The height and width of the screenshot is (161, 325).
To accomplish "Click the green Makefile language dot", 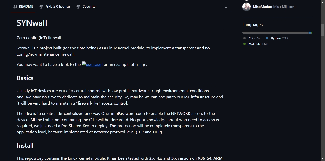I will [x=245, y=44].
